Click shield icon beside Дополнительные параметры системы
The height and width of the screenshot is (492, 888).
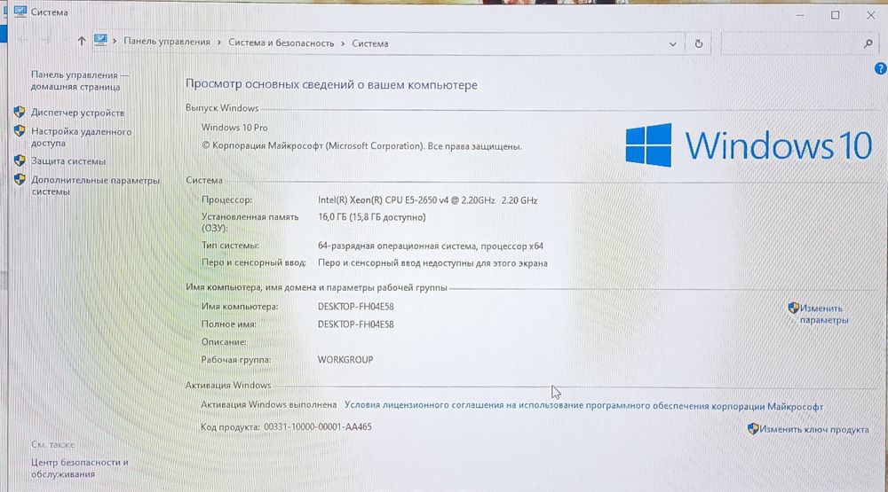[x=20, y=180]
